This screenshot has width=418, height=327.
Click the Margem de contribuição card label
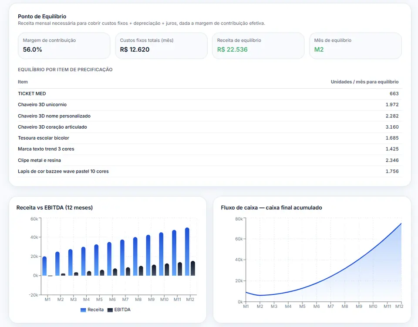coord(49,40)
